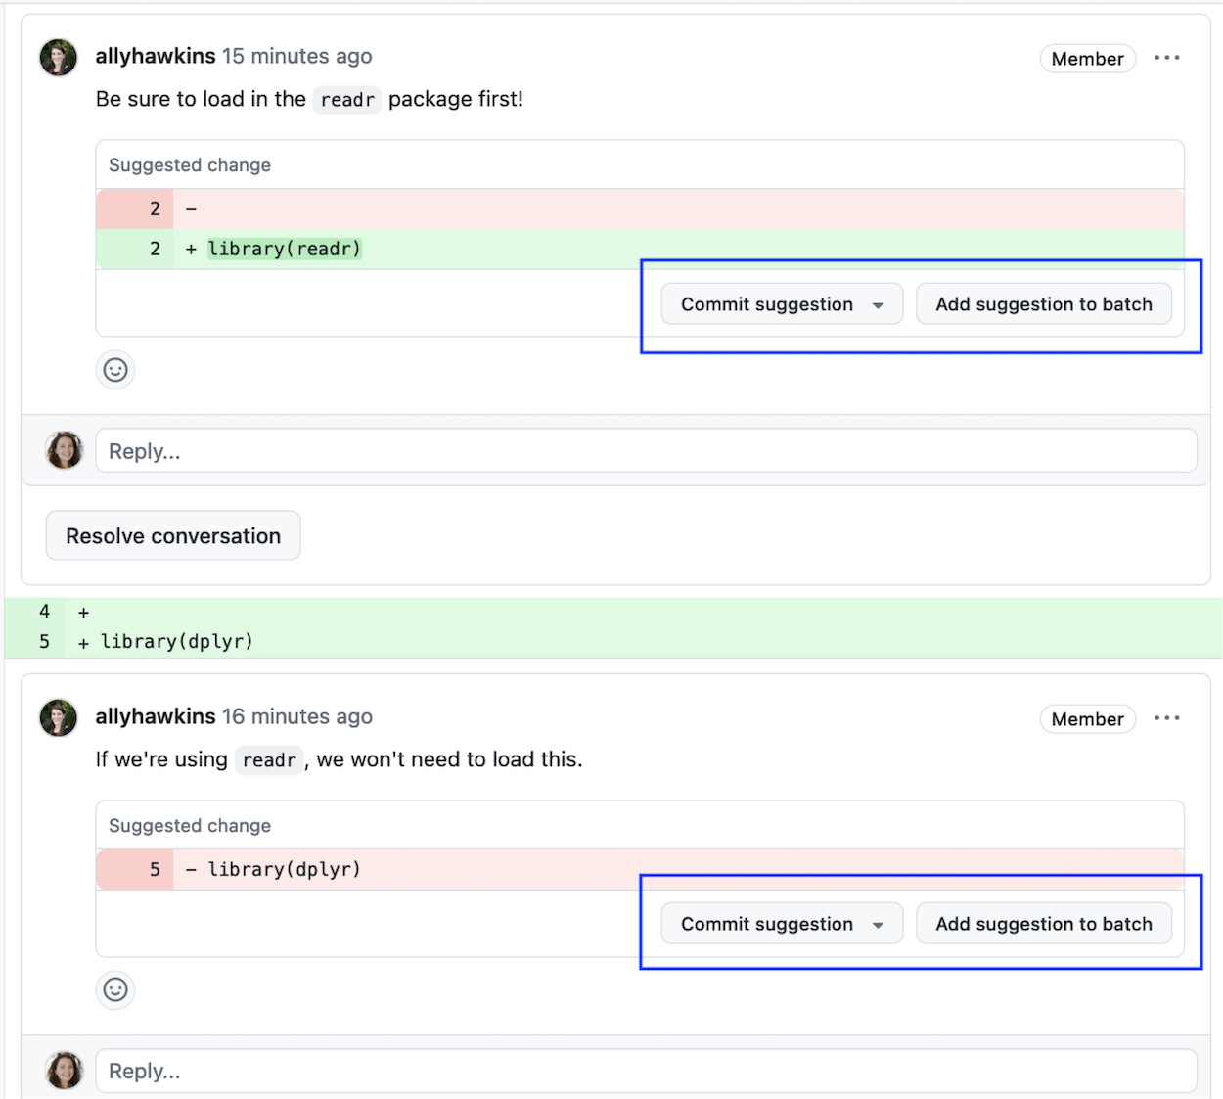Commit the library(readr) suggestion

(767, 304)
